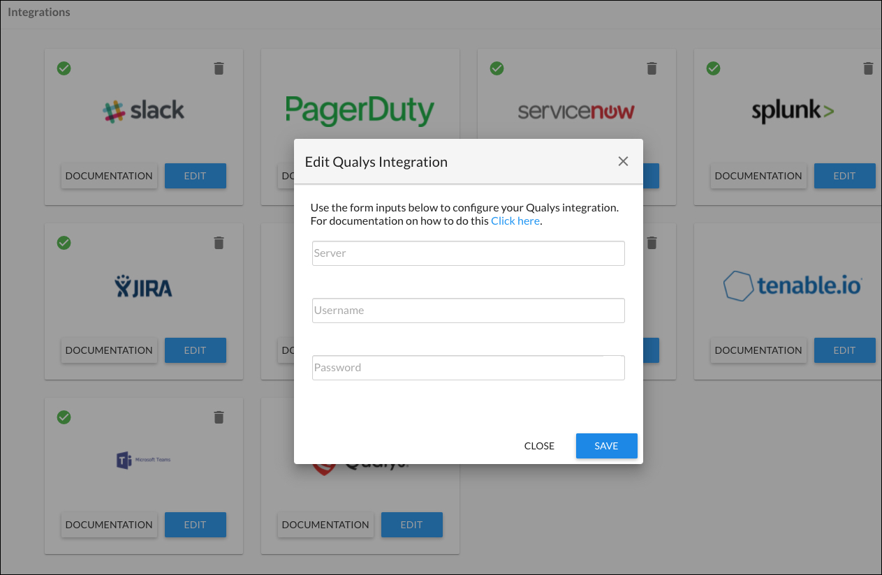The image size is (882, 575).
Task: Click the tenable.io logo
Action: [793, 285]
